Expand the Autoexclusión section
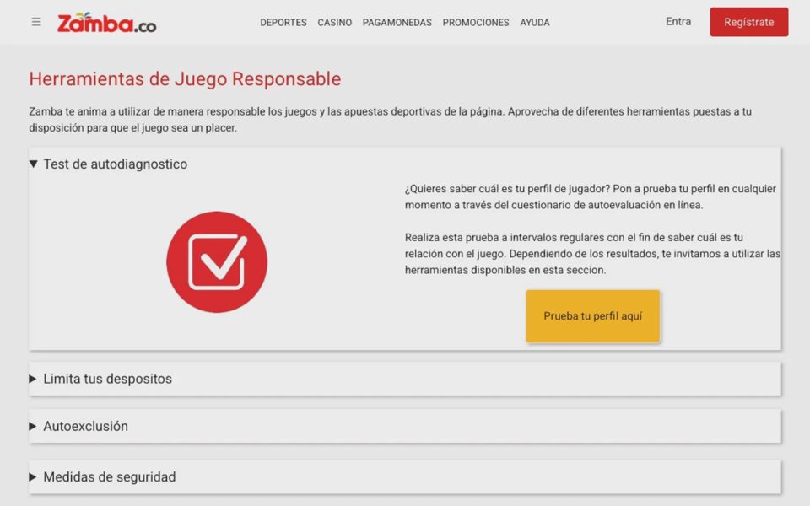This screenshot has width=810, height=506. tap(405, 427)
